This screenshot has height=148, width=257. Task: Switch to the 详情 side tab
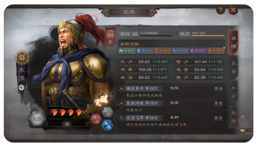pyautogui.click(x=234, y=42)
